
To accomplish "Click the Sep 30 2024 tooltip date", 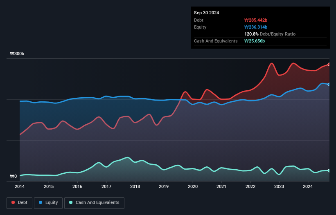I will [x=206, y=13].
